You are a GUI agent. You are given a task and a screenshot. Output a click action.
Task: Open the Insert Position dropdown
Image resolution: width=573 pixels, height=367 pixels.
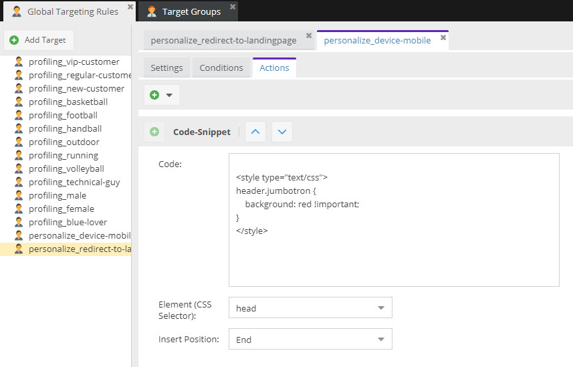click(380, 340)
